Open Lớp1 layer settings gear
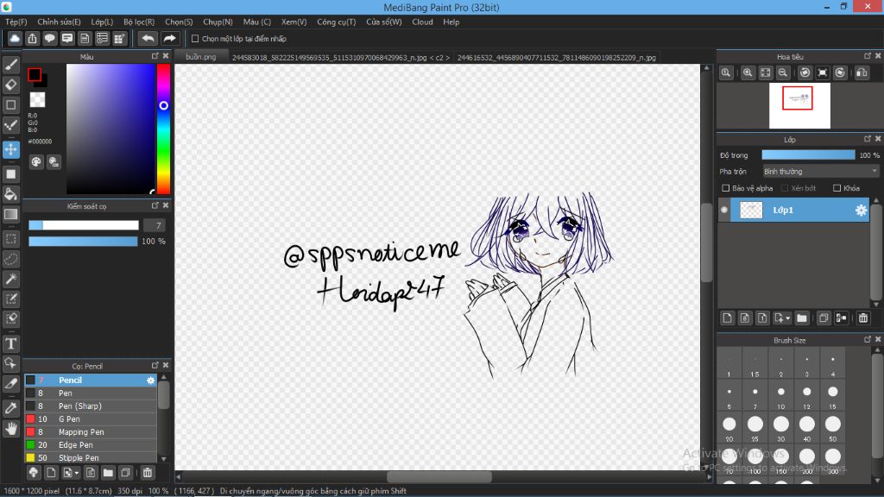Viewport: 884px width, 497px height. tap(861, 211)
